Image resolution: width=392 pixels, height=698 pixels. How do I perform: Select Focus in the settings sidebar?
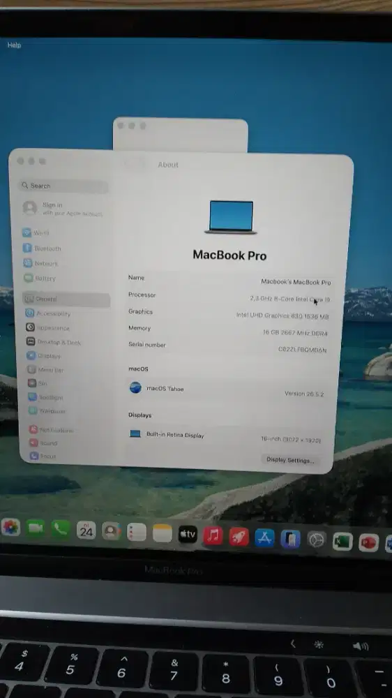click(x=43, y=456)
